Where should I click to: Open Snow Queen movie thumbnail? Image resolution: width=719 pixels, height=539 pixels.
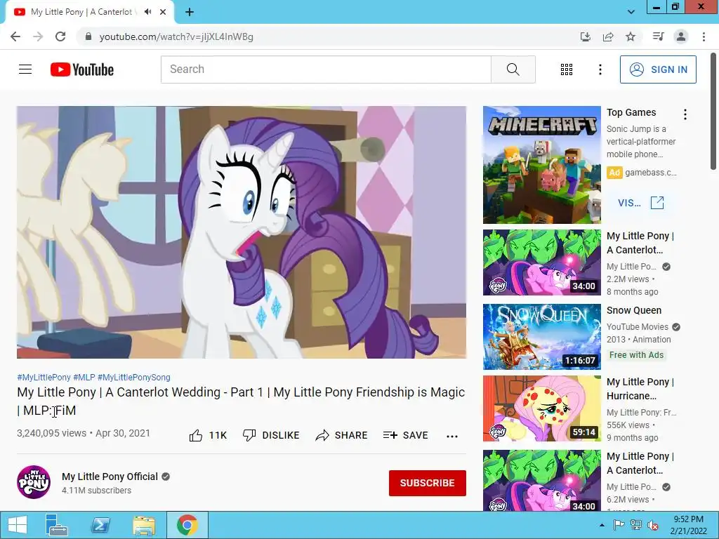(541, 337)
